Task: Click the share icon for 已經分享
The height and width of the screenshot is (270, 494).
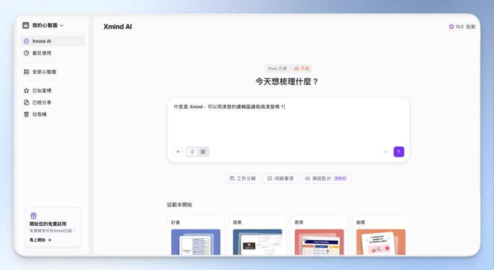Action: (x=27, y=103)
